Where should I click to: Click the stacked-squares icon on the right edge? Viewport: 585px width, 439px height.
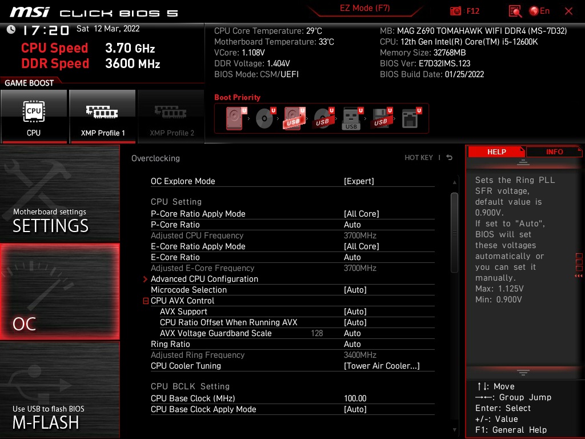click(x=579, y=262)
